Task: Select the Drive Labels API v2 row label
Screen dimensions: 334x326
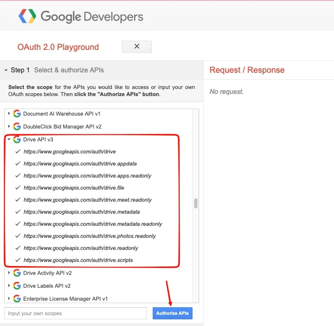Action: (x=46, y=286)
